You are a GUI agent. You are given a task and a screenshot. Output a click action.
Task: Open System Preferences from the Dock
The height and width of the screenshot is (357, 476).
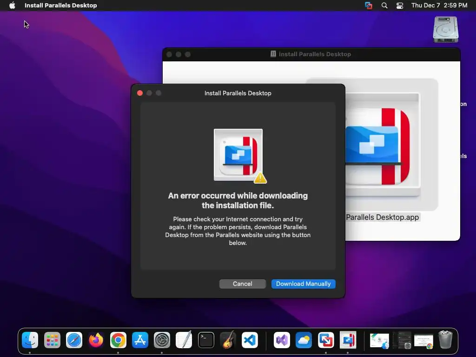point(162,340)
